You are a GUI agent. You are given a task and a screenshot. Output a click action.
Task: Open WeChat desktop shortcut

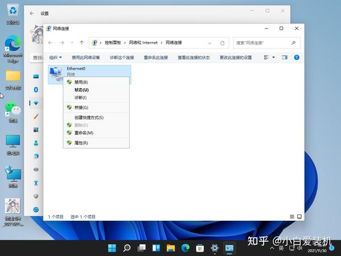[13, 112]
